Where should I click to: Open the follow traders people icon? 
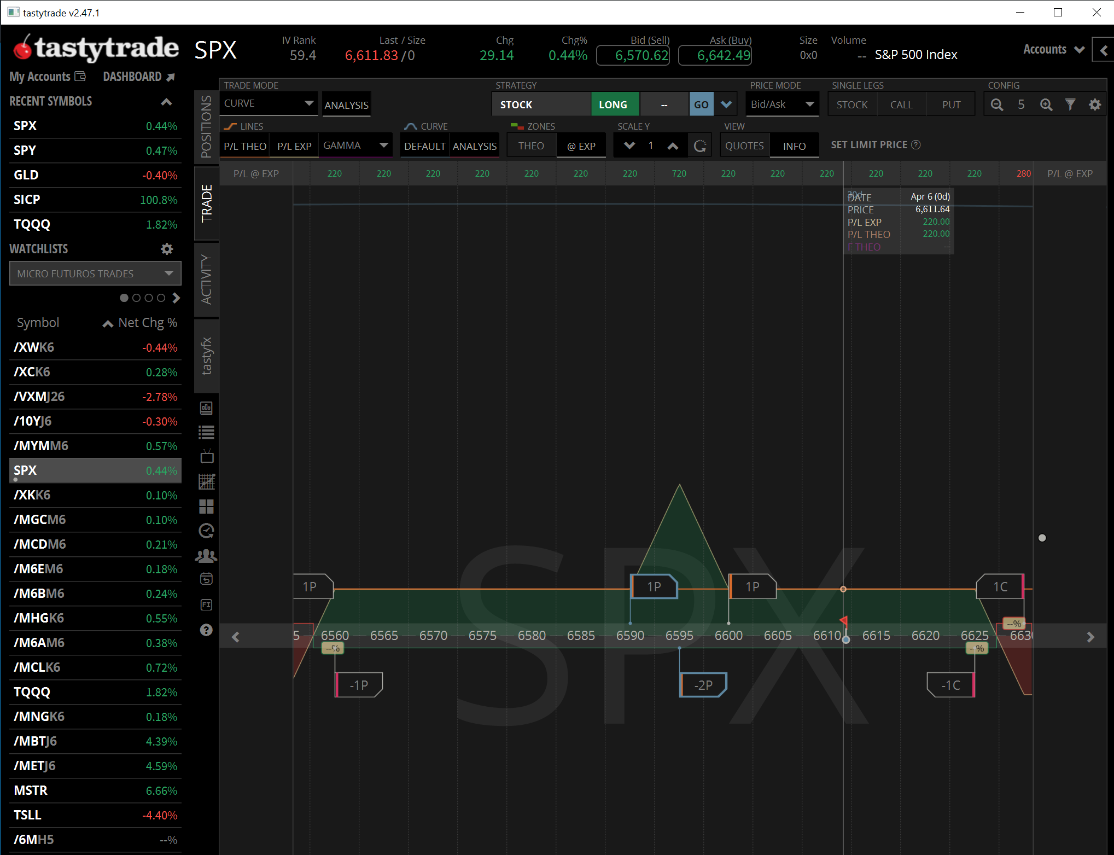pyautogui.click(x=206, y=556)
